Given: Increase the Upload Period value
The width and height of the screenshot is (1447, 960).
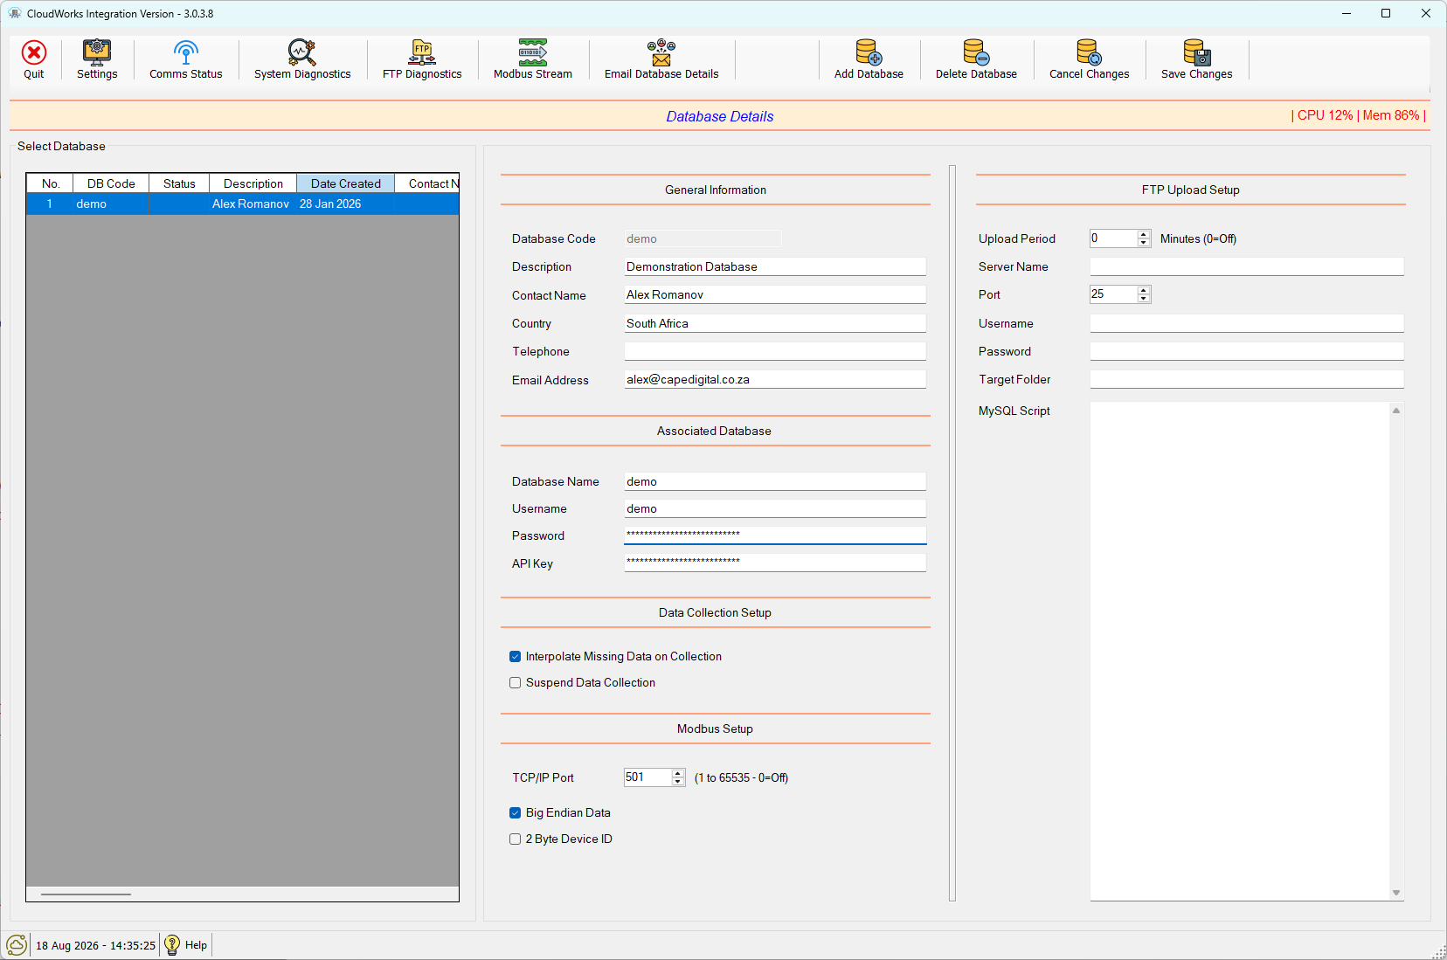Looking at the screenshot, I should click(1144, 234).
